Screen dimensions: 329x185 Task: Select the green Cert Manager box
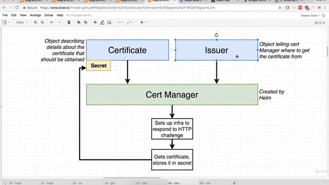click(172, 95)
